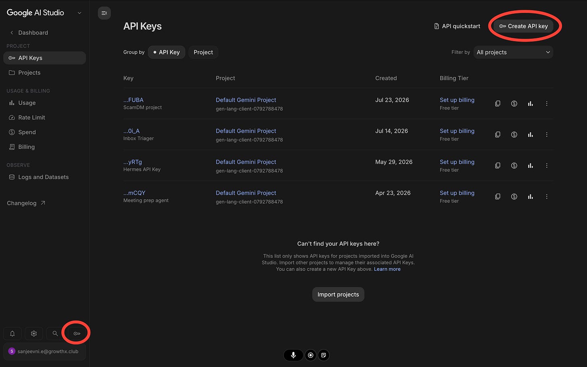Click the Meeting prep agent key name

point(146,200)
